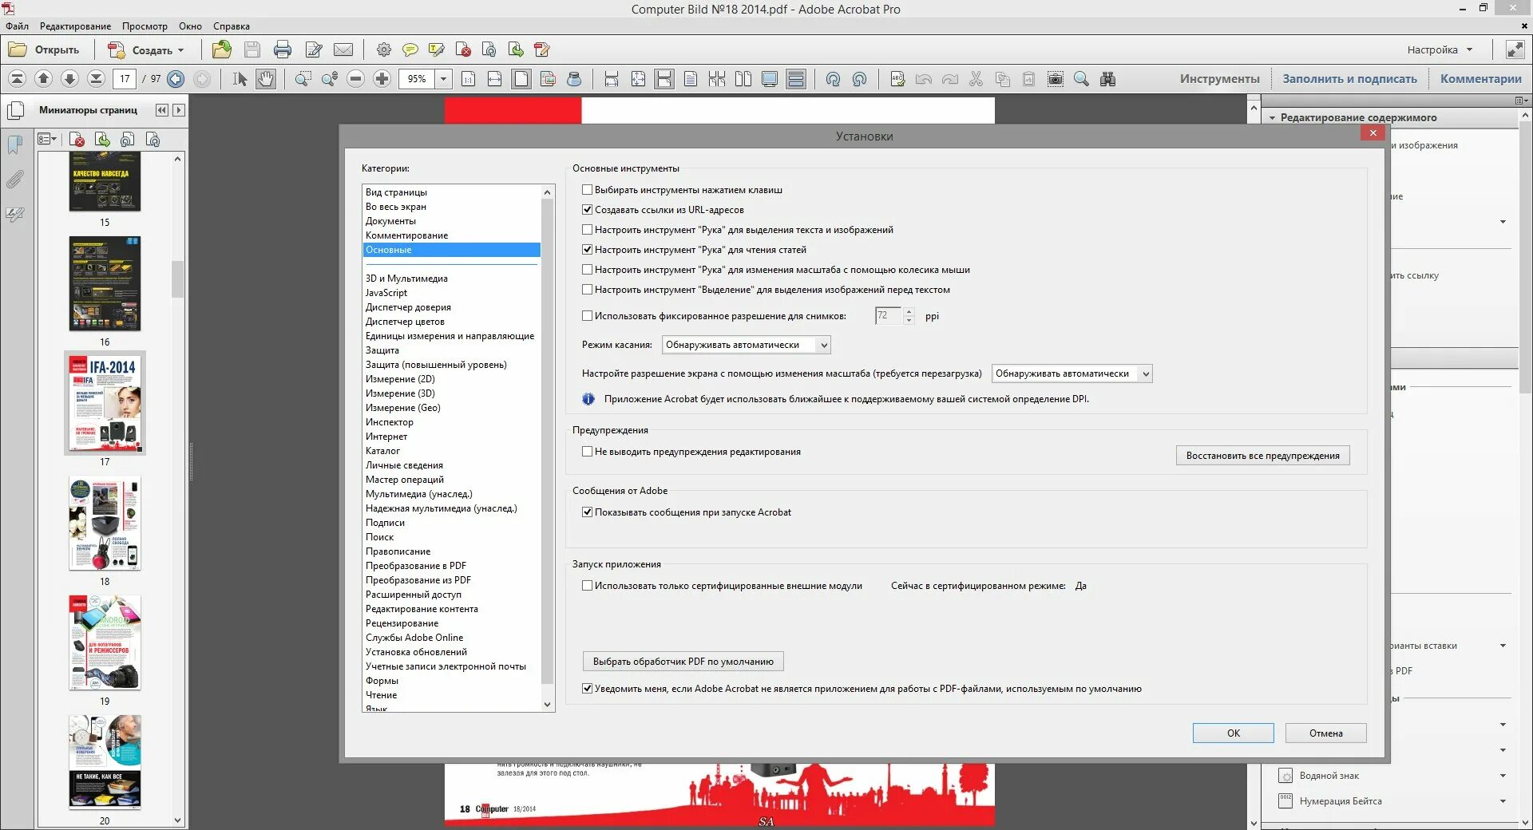Collapse 'Редактирование содержимого' panel section
The width and height of the screenshot is (1533, 830).
(x=1273, y=118)
